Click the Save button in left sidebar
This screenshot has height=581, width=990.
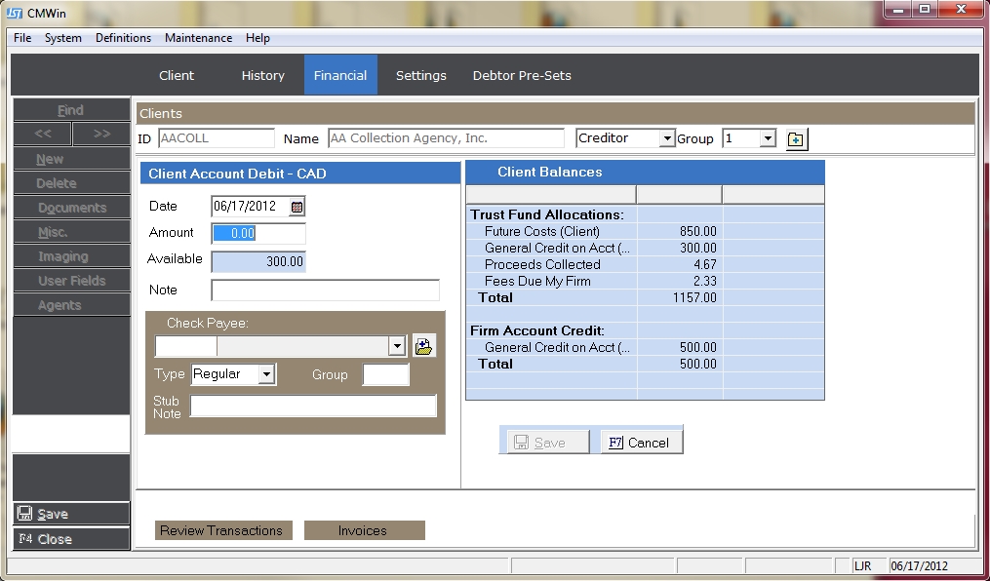[70, 514]
